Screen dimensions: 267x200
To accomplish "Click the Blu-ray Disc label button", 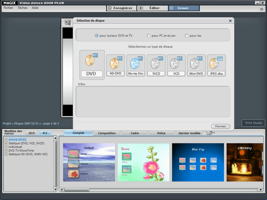I will tap(136, 74).
